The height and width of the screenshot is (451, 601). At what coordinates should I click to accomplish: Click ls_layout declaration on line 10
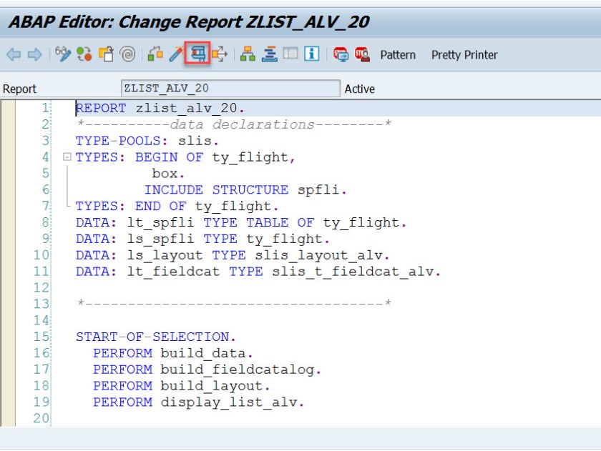coord(233,255)
